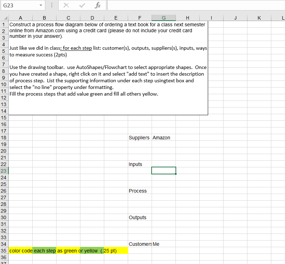Select row 18 header

[4, 138]
